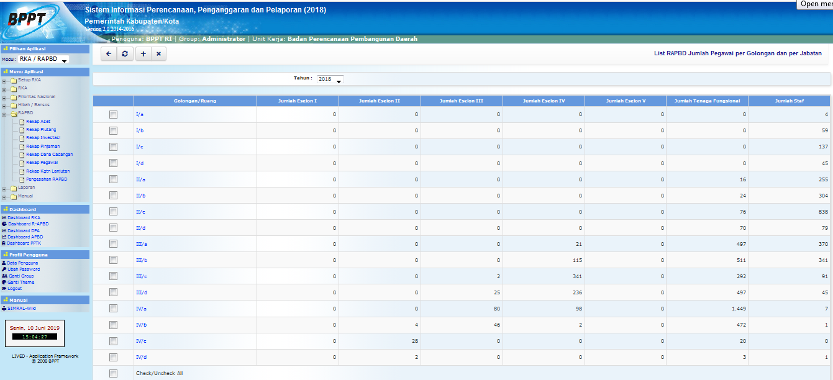Image resolution: width=833 pixels, height=380 pixels.
Task: Click the x delete toolbar icon
Action: click(159, 54)
